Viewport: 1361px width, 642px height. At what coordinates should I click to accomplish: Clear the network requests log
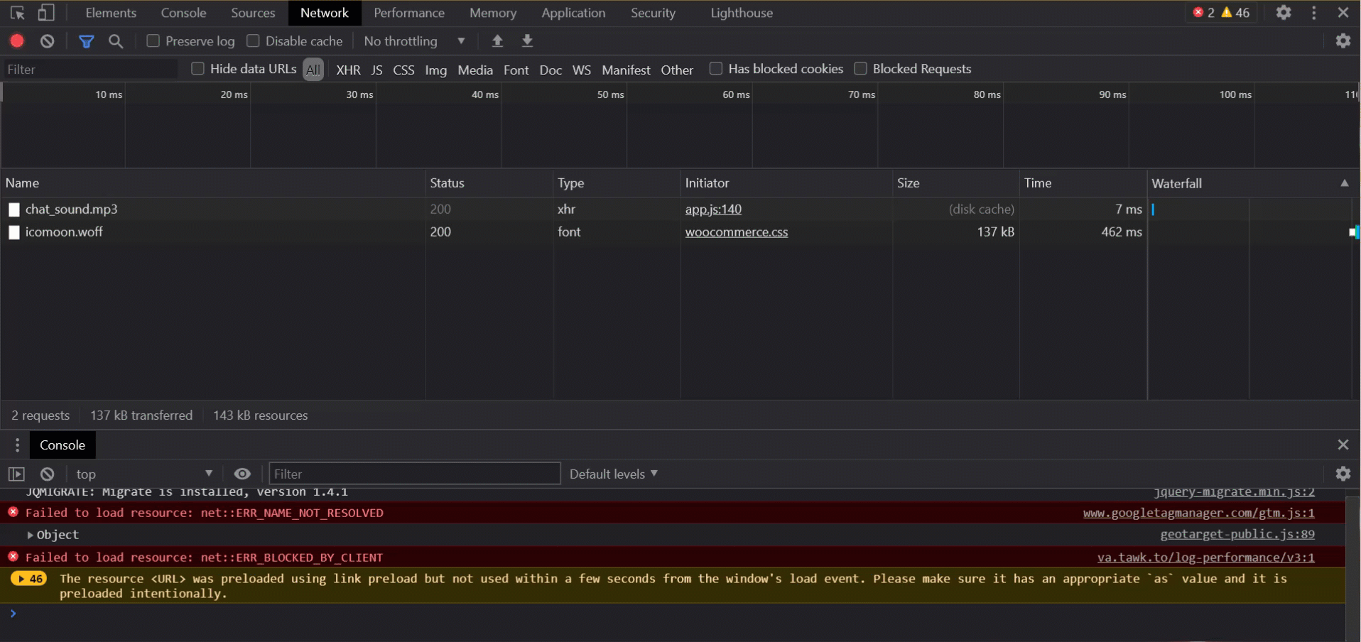coord(47,40)
